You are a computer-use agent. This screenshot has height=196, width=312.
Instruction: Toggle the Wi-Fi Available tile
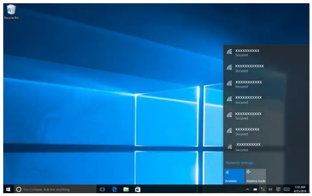235,176
